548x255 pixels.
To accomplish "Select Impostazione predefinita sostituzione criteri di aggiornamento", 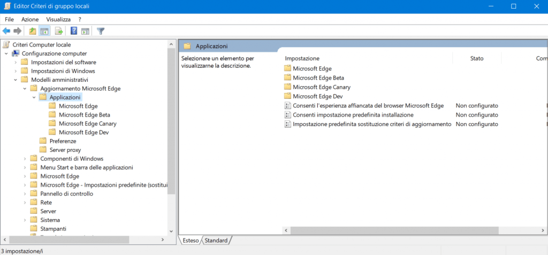I will pos(372,124).
